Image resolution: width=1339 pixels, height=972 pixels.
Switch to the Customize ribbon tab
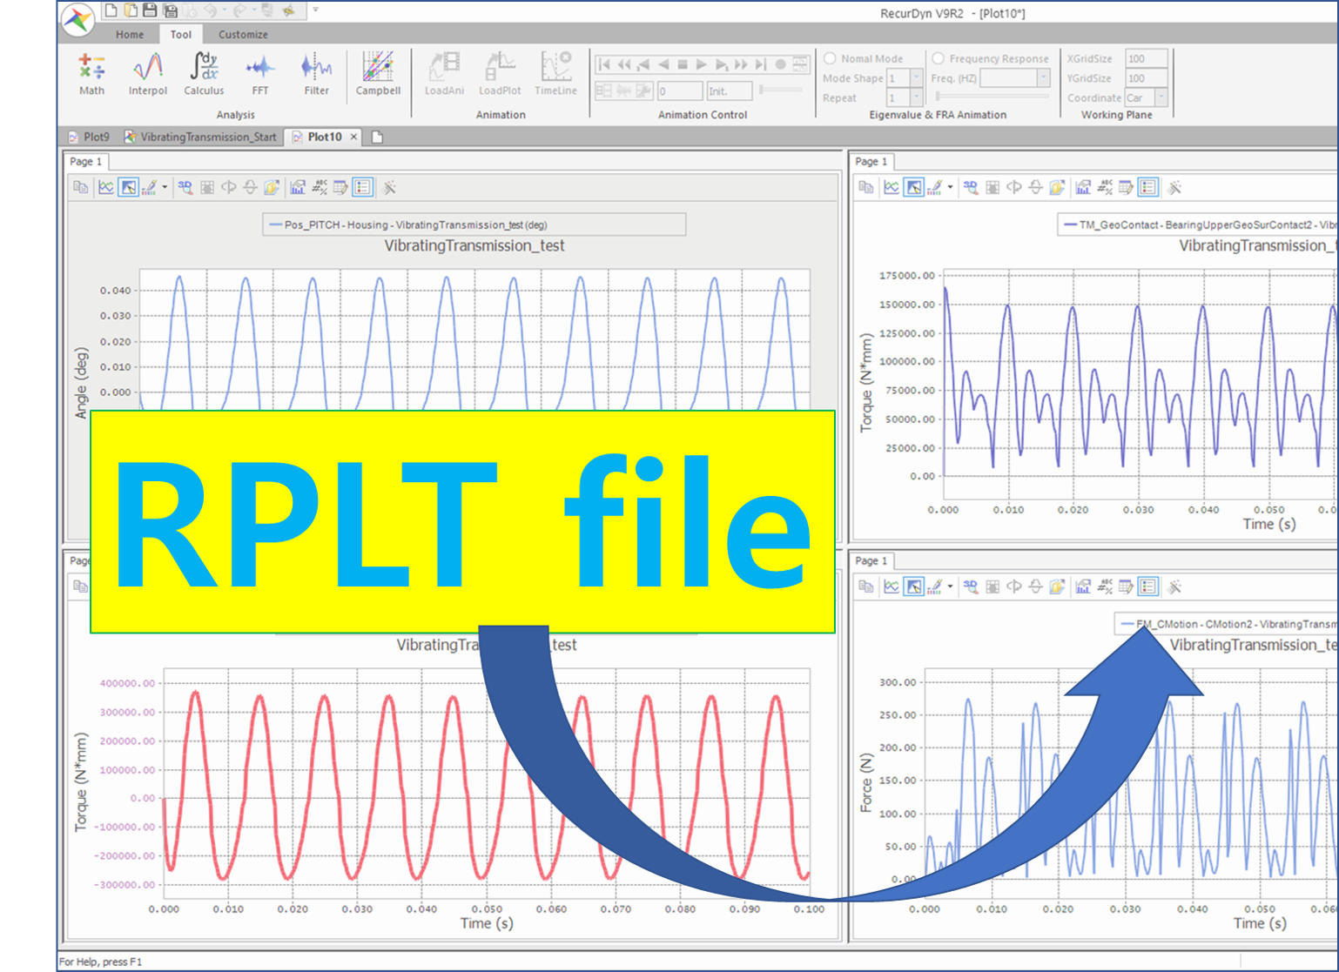click(x=242, y=34)
